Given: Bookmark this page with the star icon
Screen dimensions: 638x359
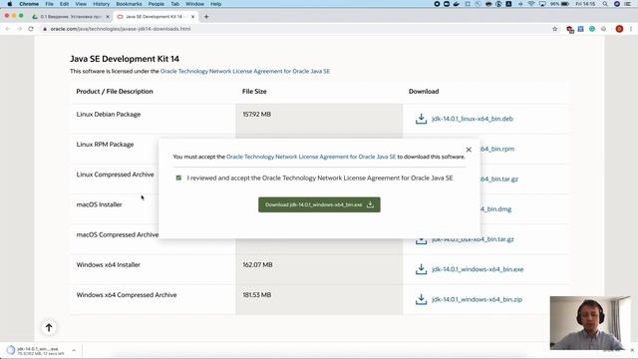Looking at the screenshot, I should (554, 29).
